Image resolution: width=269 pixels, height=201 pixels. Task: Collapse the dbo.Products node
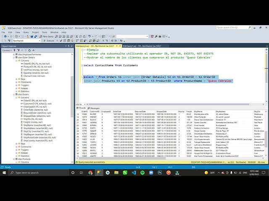click(x=14, y=159)
